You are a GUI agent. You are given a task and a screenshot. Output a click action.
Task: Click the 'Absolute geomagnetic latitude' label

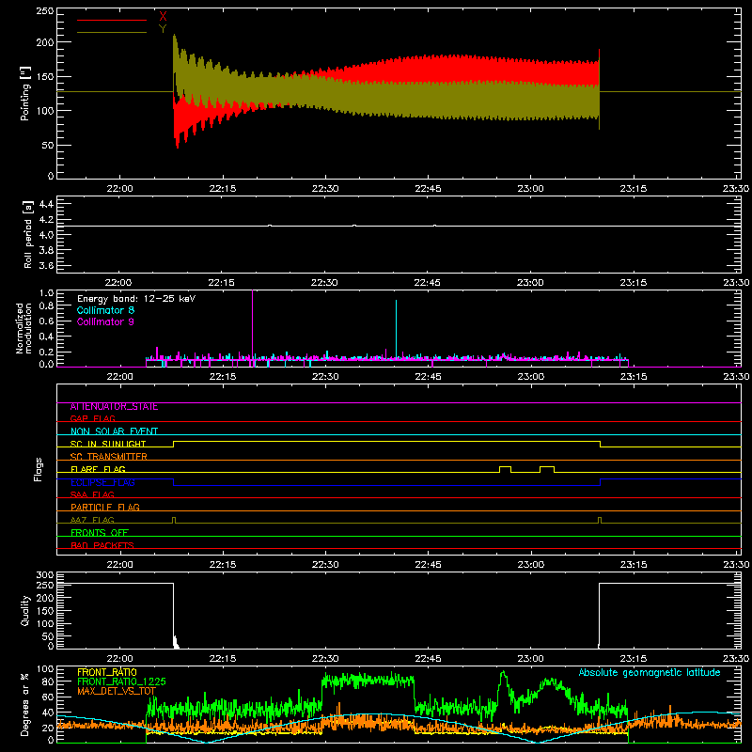tap(650, 673)
